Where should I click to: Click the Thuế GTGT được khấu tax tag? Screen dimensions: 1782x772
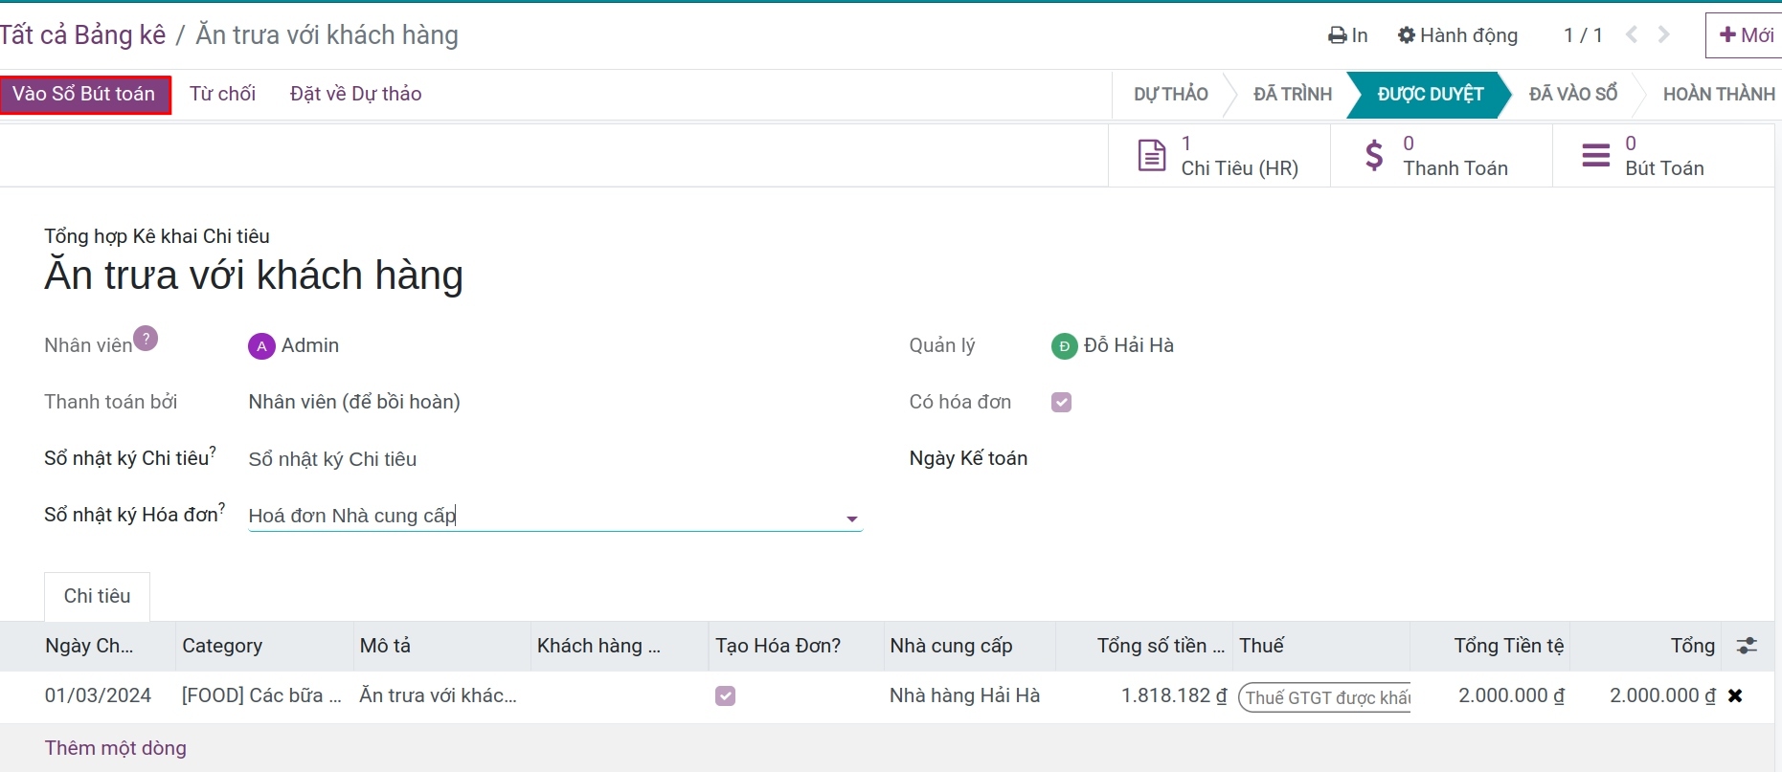(1324, 697)
